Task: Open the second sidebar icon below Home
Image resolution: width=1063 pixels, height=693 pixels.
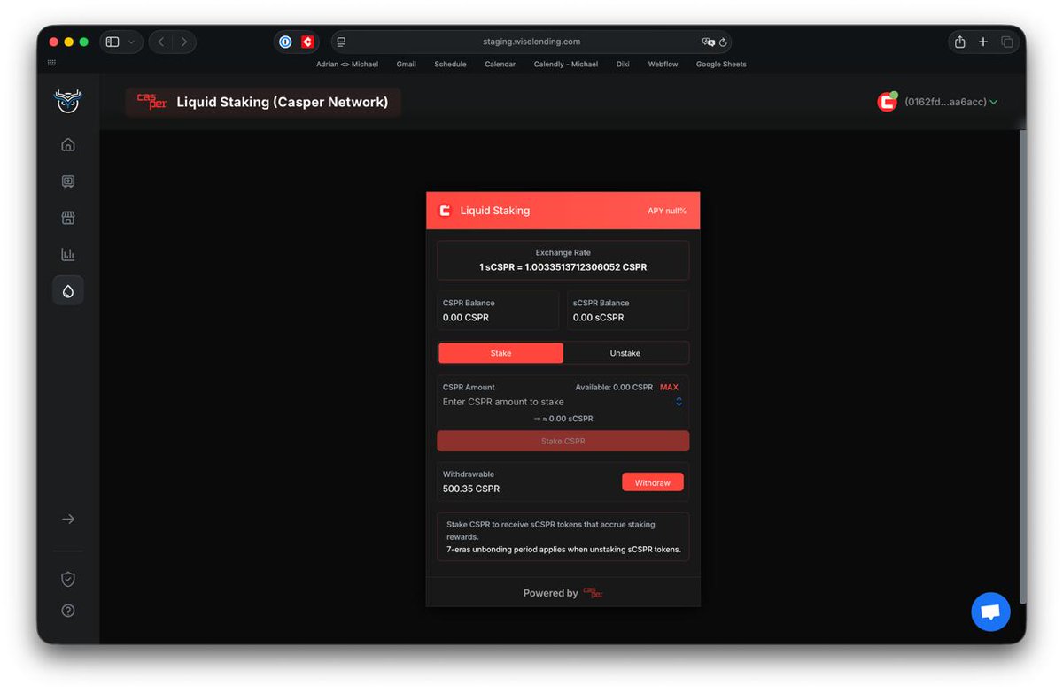Action: (68, 181)
